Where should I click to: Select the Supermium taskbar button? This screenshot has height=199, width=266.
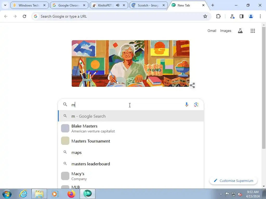(x=88, y=194)
